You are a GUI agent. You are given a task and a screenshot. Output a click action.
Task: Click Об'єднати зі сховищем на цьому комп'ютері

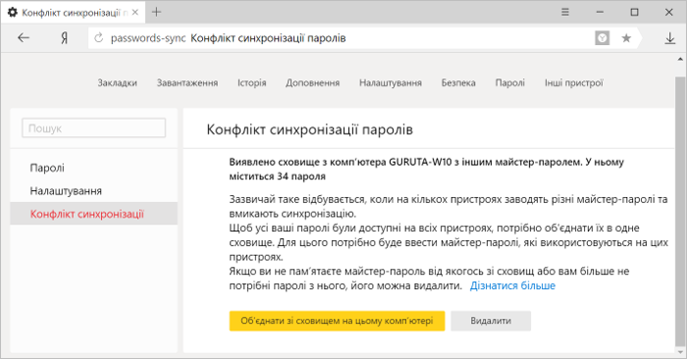337,321
